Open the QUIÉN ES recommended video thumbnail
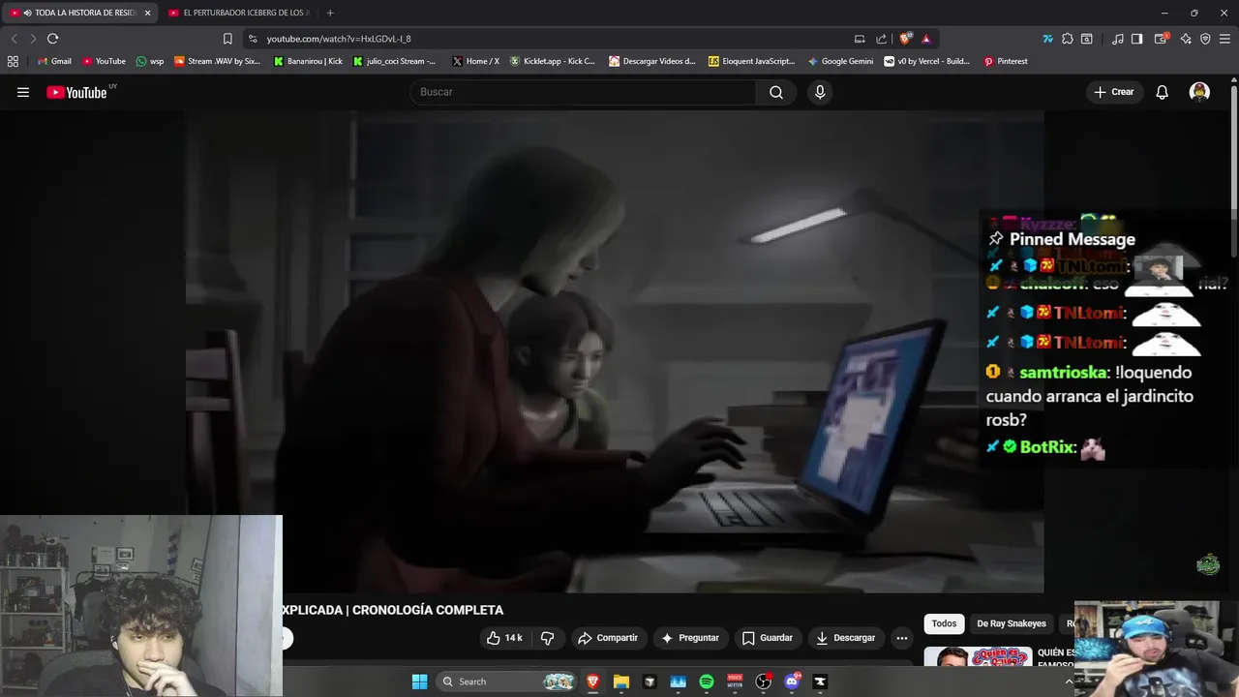This screenshot has width=1239, height=697. [979, 656]
